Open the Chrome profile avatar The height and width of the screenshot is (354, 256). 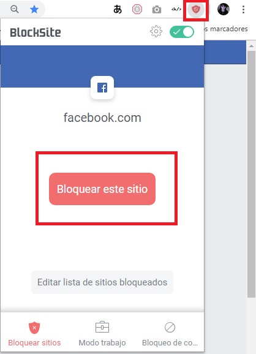(x=224, y=9)
